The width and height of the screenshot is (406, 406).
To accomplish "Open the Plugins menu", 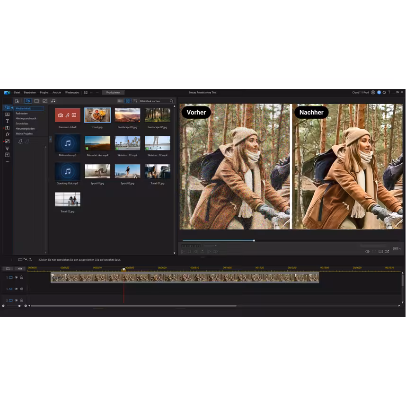I will coord(44,92).
